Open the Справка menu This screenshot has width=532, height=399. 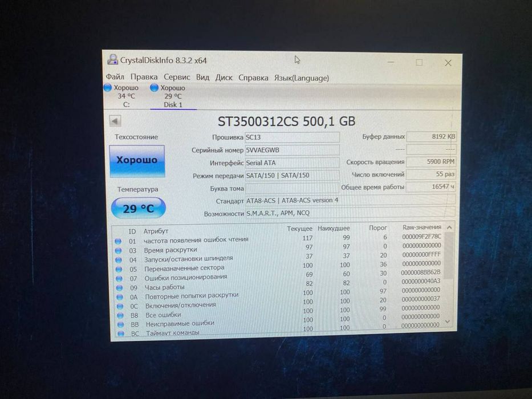click(x=253, y=78)
